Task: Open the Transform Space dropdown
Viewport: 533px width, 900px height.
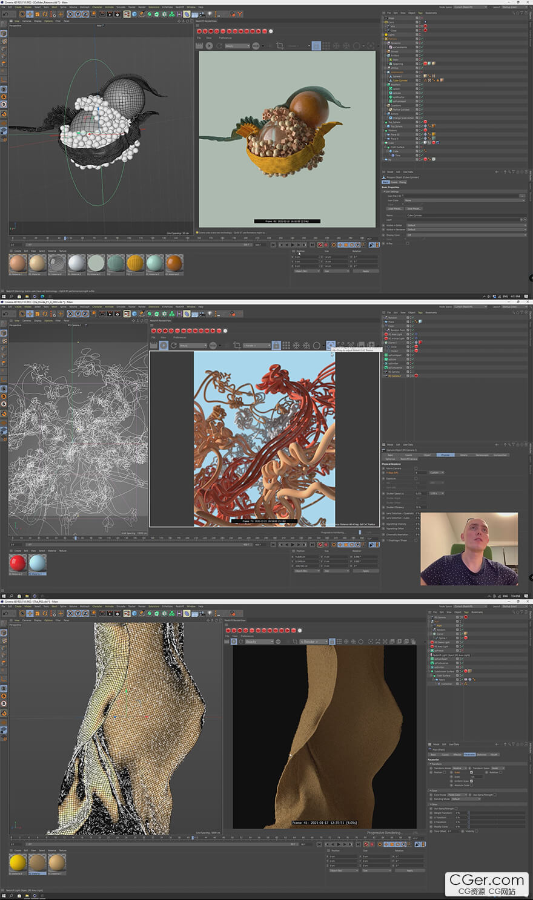Action: (498, 768)
